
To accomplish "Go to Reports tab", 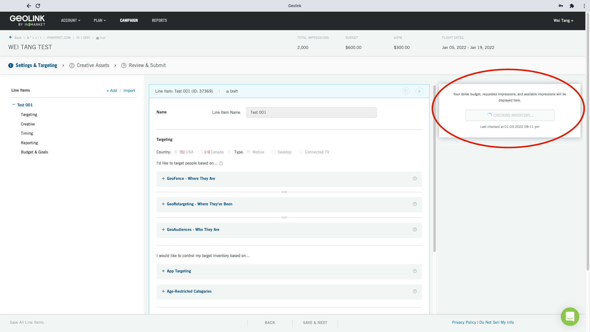I will [159, 21].
